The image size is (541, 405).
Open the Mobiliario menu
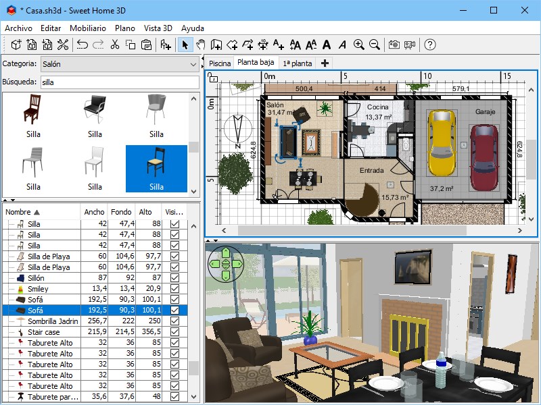pyautogui.click(x=88, y=28)
